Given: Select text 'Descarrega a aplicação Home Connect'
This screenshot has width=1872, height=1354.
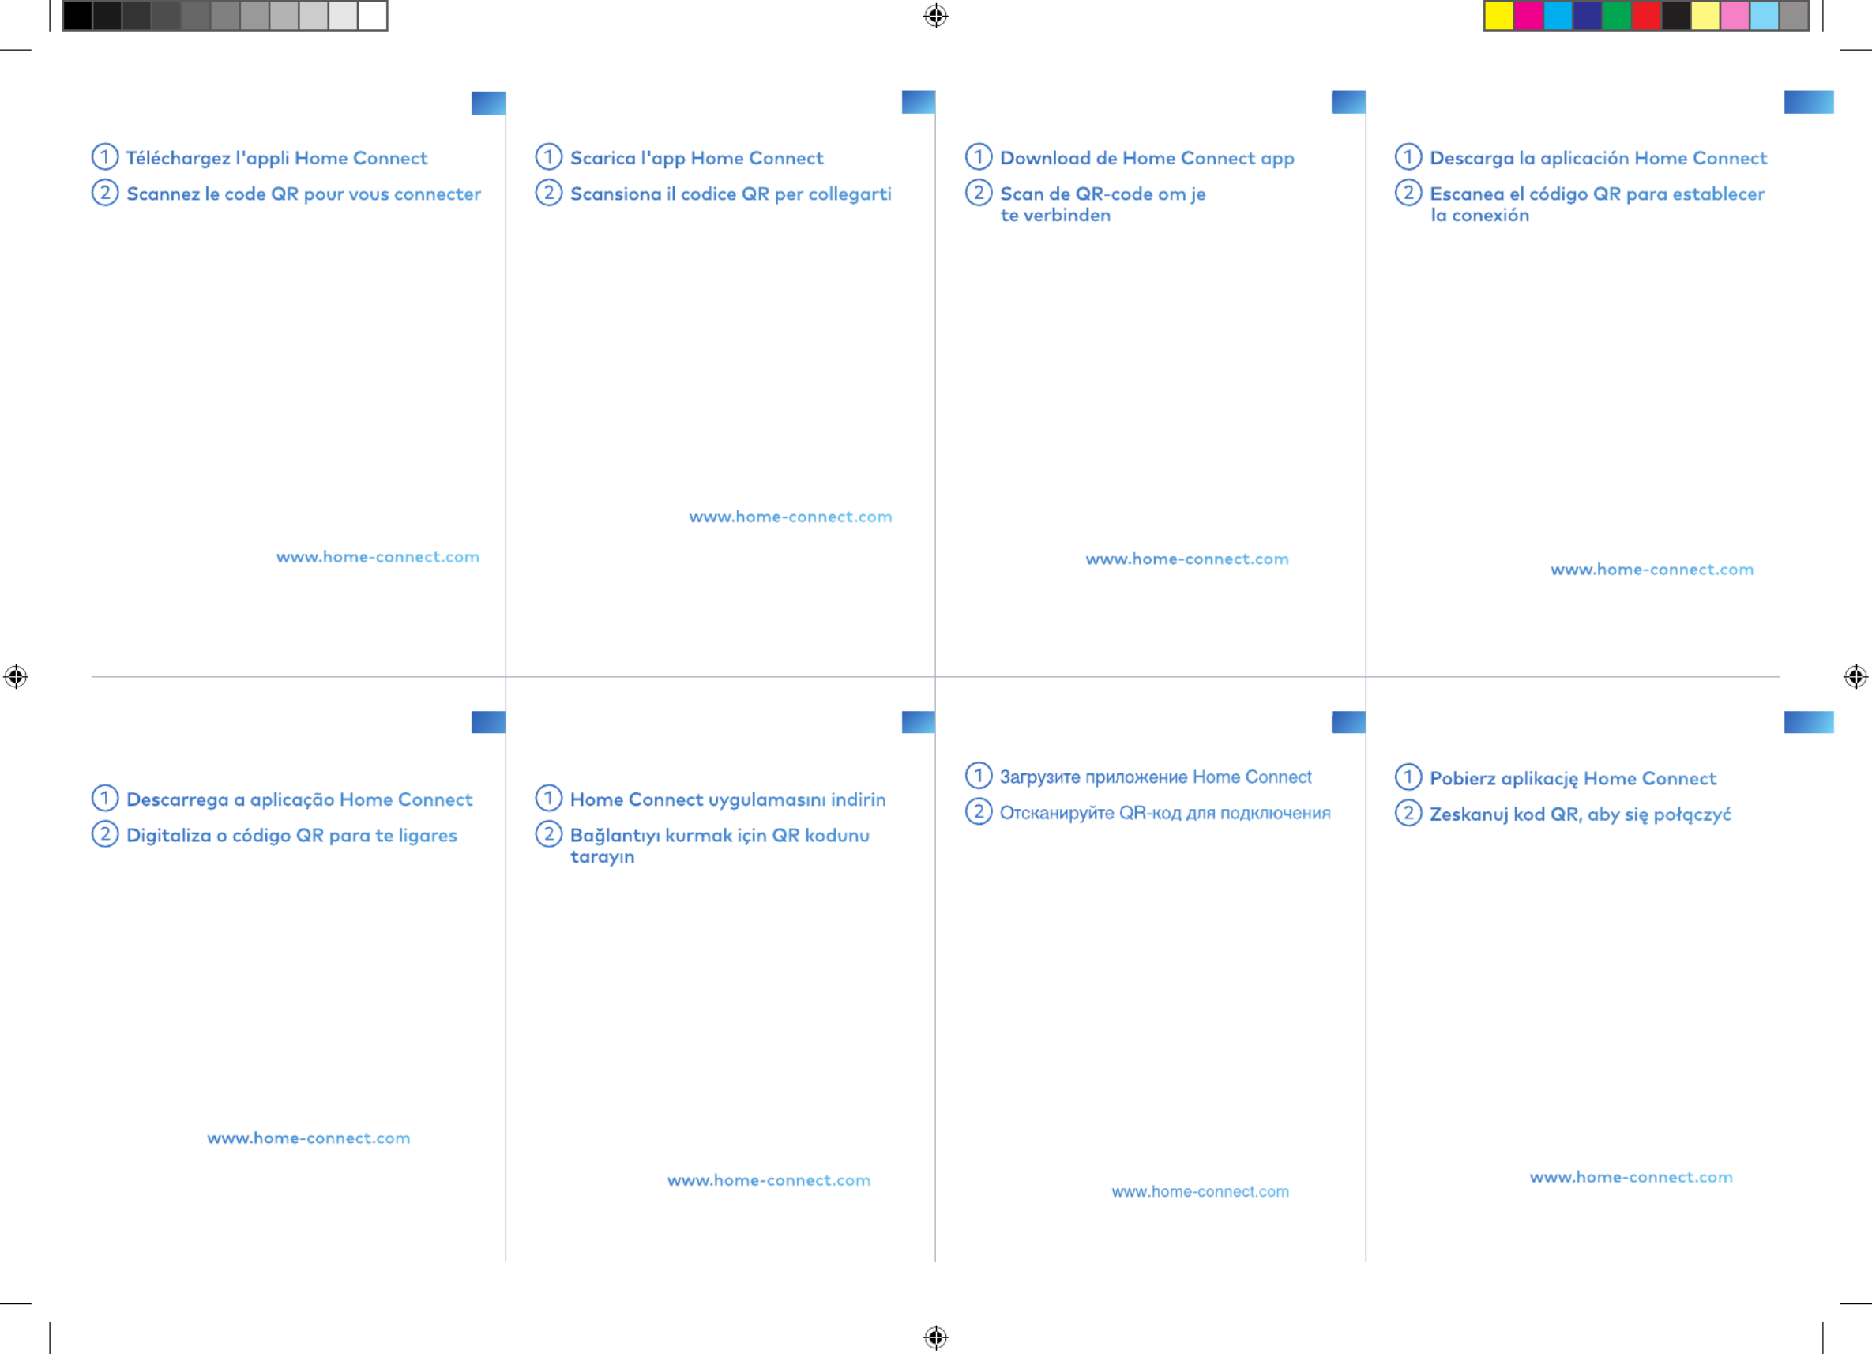Looking at the screenshot, I should (x=299, y=799).
